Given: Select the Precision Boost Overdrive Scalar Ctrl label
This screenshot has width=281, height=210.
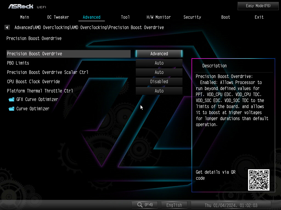Looking at the screenshot, I should 47,72.
